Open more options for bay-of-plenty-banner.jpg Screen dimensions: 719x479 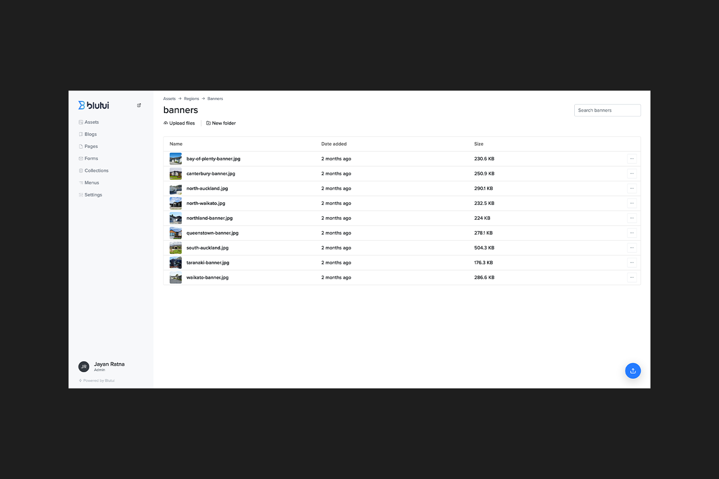click(x=632, y=159)
